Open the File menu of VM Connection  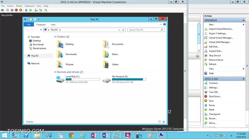pyautogui.click(x=3, y=6)
